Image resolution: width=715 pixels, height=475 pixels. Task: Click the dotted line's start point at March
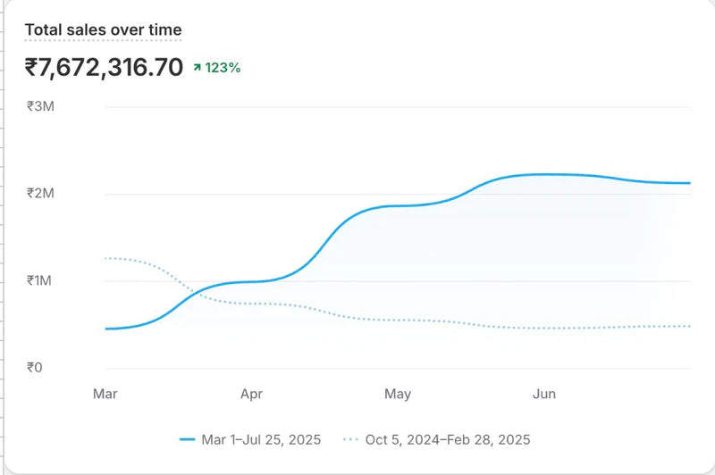[106, 258]
